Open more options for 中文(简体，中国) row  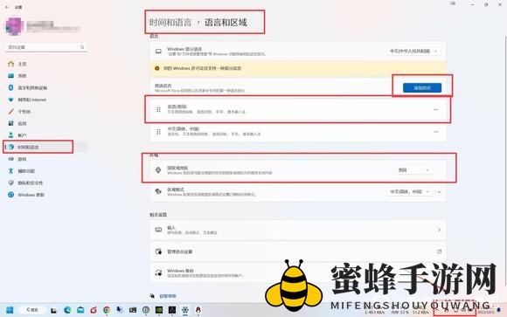pos(435,132)
